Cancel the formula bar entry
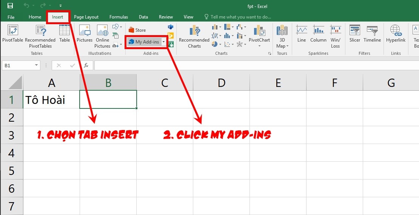The image size is (419, 215). coord(59,65)
